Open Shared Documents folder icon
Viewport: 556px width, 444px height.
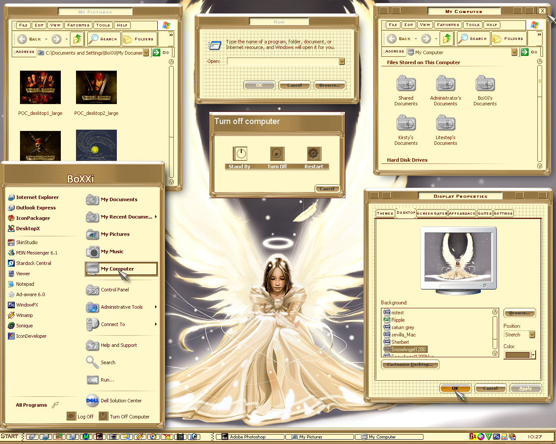[406, 84]
